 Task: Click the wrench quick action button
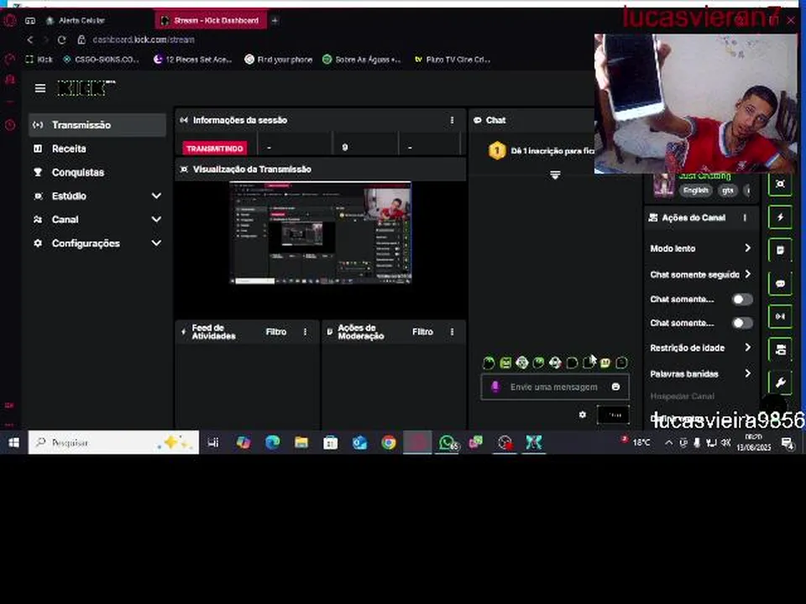tap(780, 383)
